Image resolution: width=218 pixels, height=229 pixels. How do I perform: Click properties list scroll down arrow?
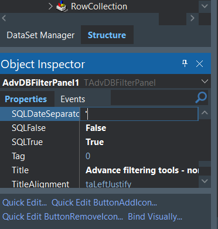205,181
